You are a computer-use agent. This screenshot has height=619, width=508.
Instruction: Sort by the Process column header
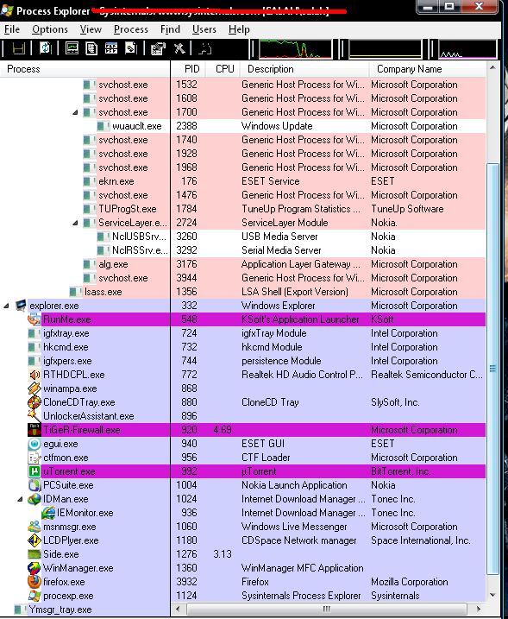coord(85,69)
